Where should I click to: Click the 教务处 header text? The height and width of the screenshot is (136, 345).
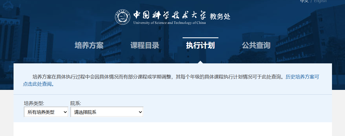tap(220, 16)
